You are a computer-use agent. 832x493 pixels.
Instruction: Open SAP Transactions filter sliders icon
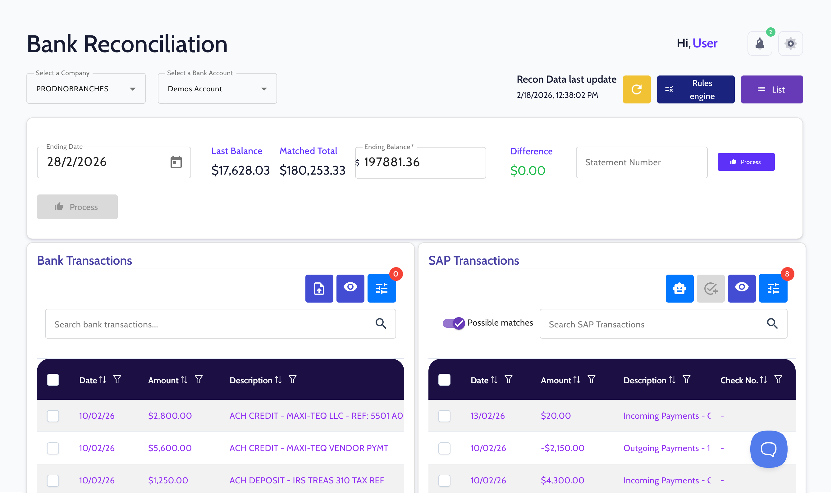[774, 289]
